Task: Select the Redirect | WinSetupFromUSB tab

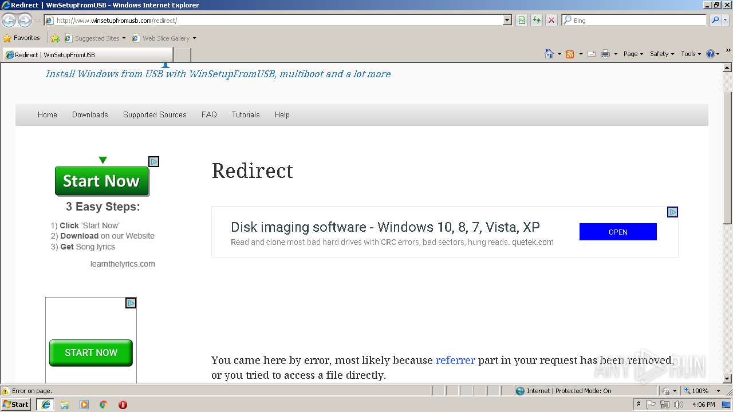Action: (87, 55)
